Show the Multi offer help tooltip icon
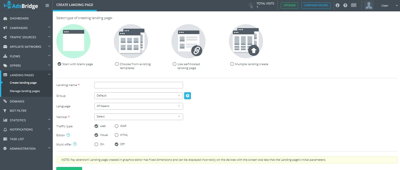This screenshot has height=170, width=400. pyautogui.click(x=75, y=144)
